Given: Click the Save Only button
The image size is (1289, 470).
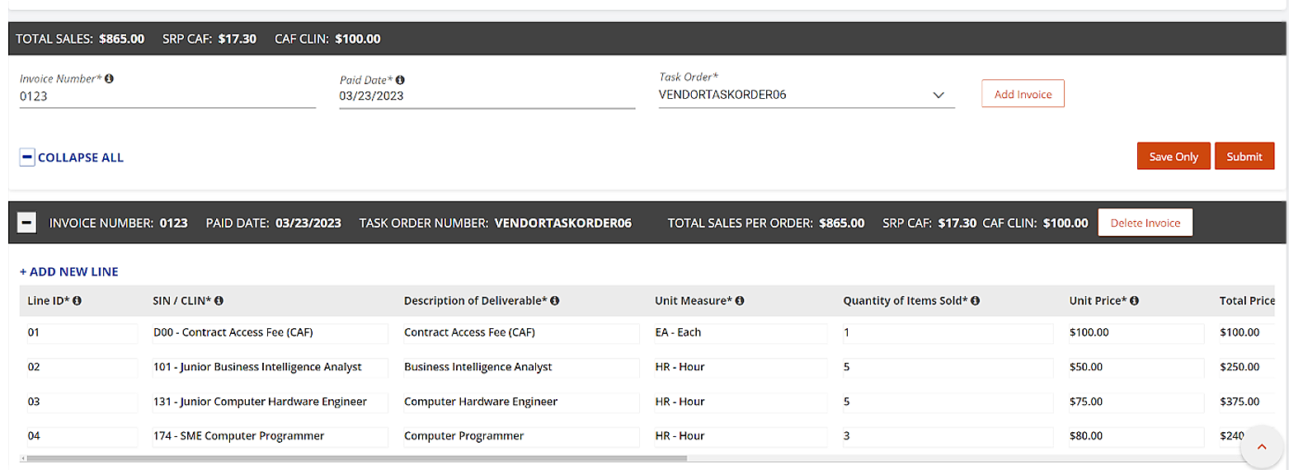Looking at the screenshot, I should 1173,157.
